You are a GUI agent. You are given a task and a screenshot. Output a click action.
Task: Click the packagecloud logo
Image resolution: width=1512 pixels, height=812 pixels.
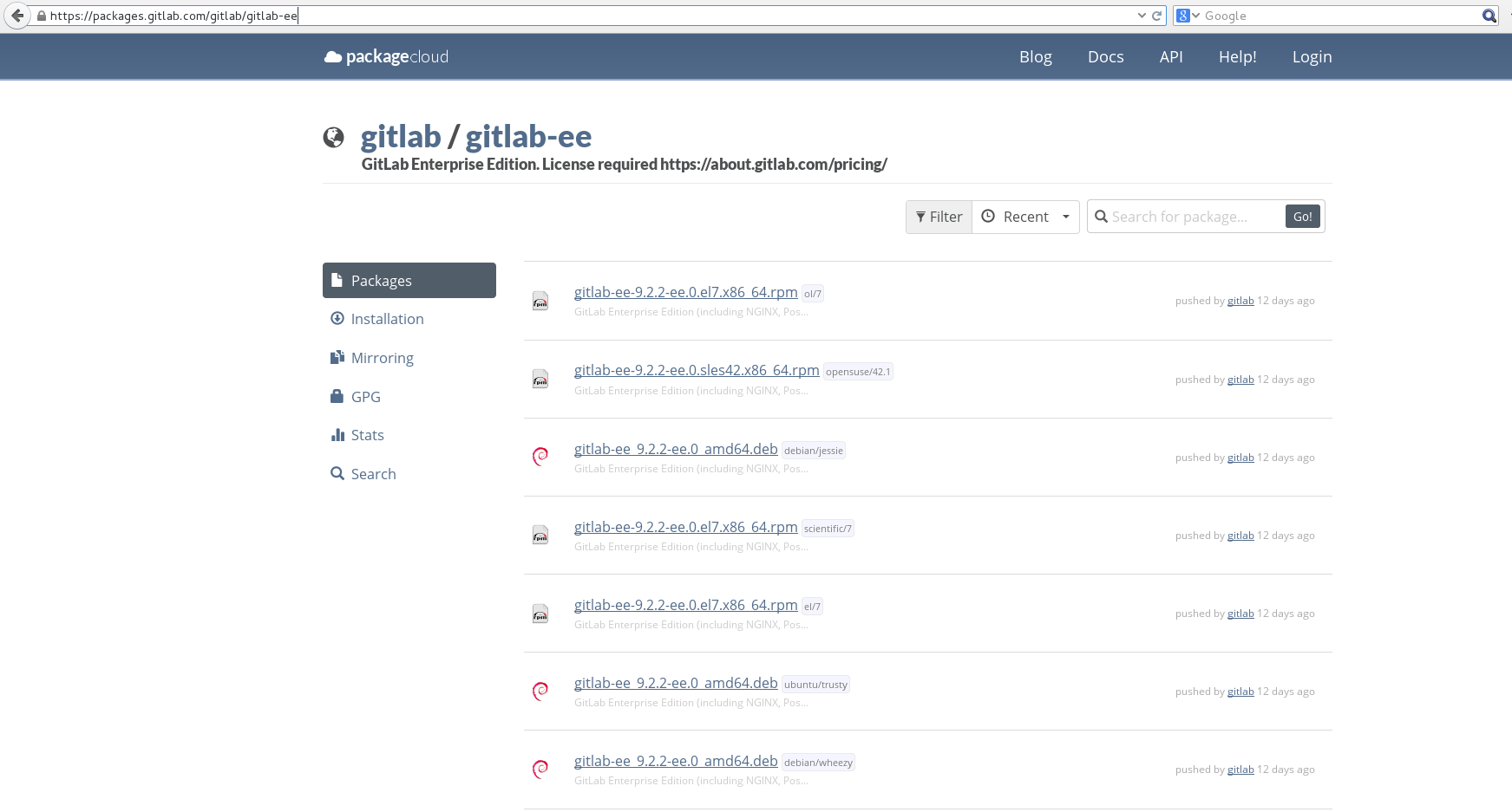386,56
